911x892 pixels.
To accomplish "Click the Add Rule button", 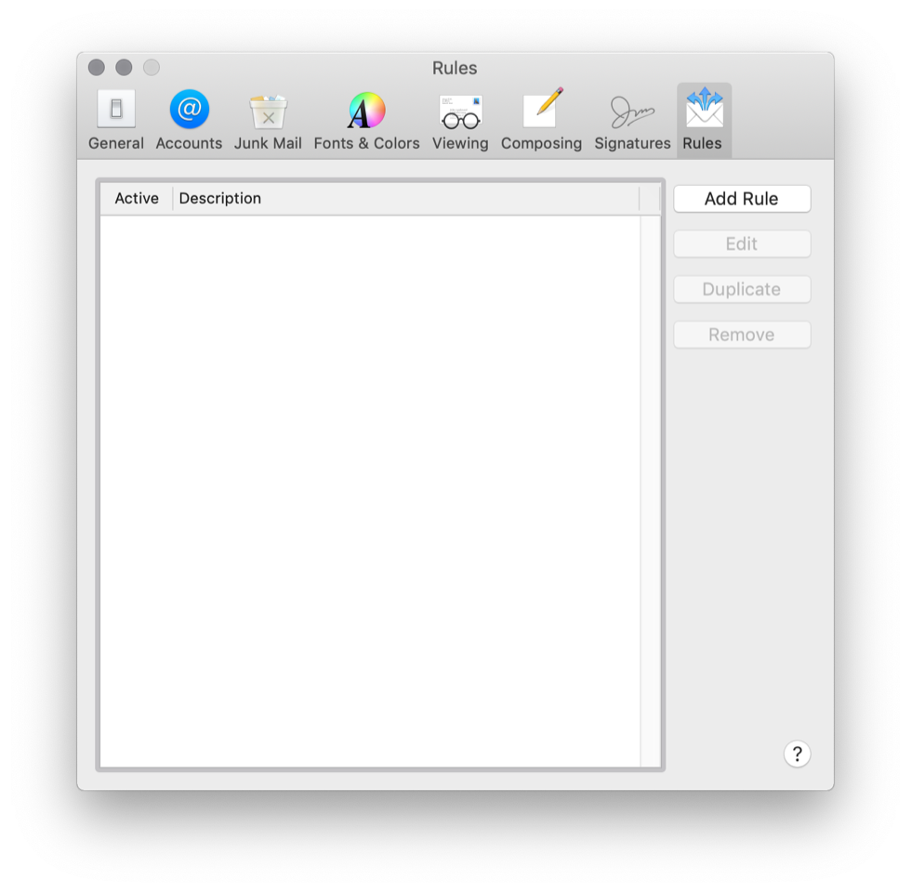I will pyautogui.click(x=742, y=199).
